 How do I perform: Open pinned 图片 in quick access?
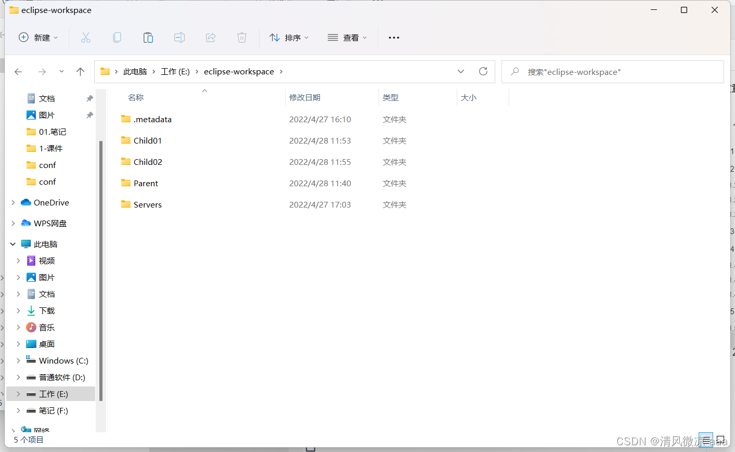[47, 115]
